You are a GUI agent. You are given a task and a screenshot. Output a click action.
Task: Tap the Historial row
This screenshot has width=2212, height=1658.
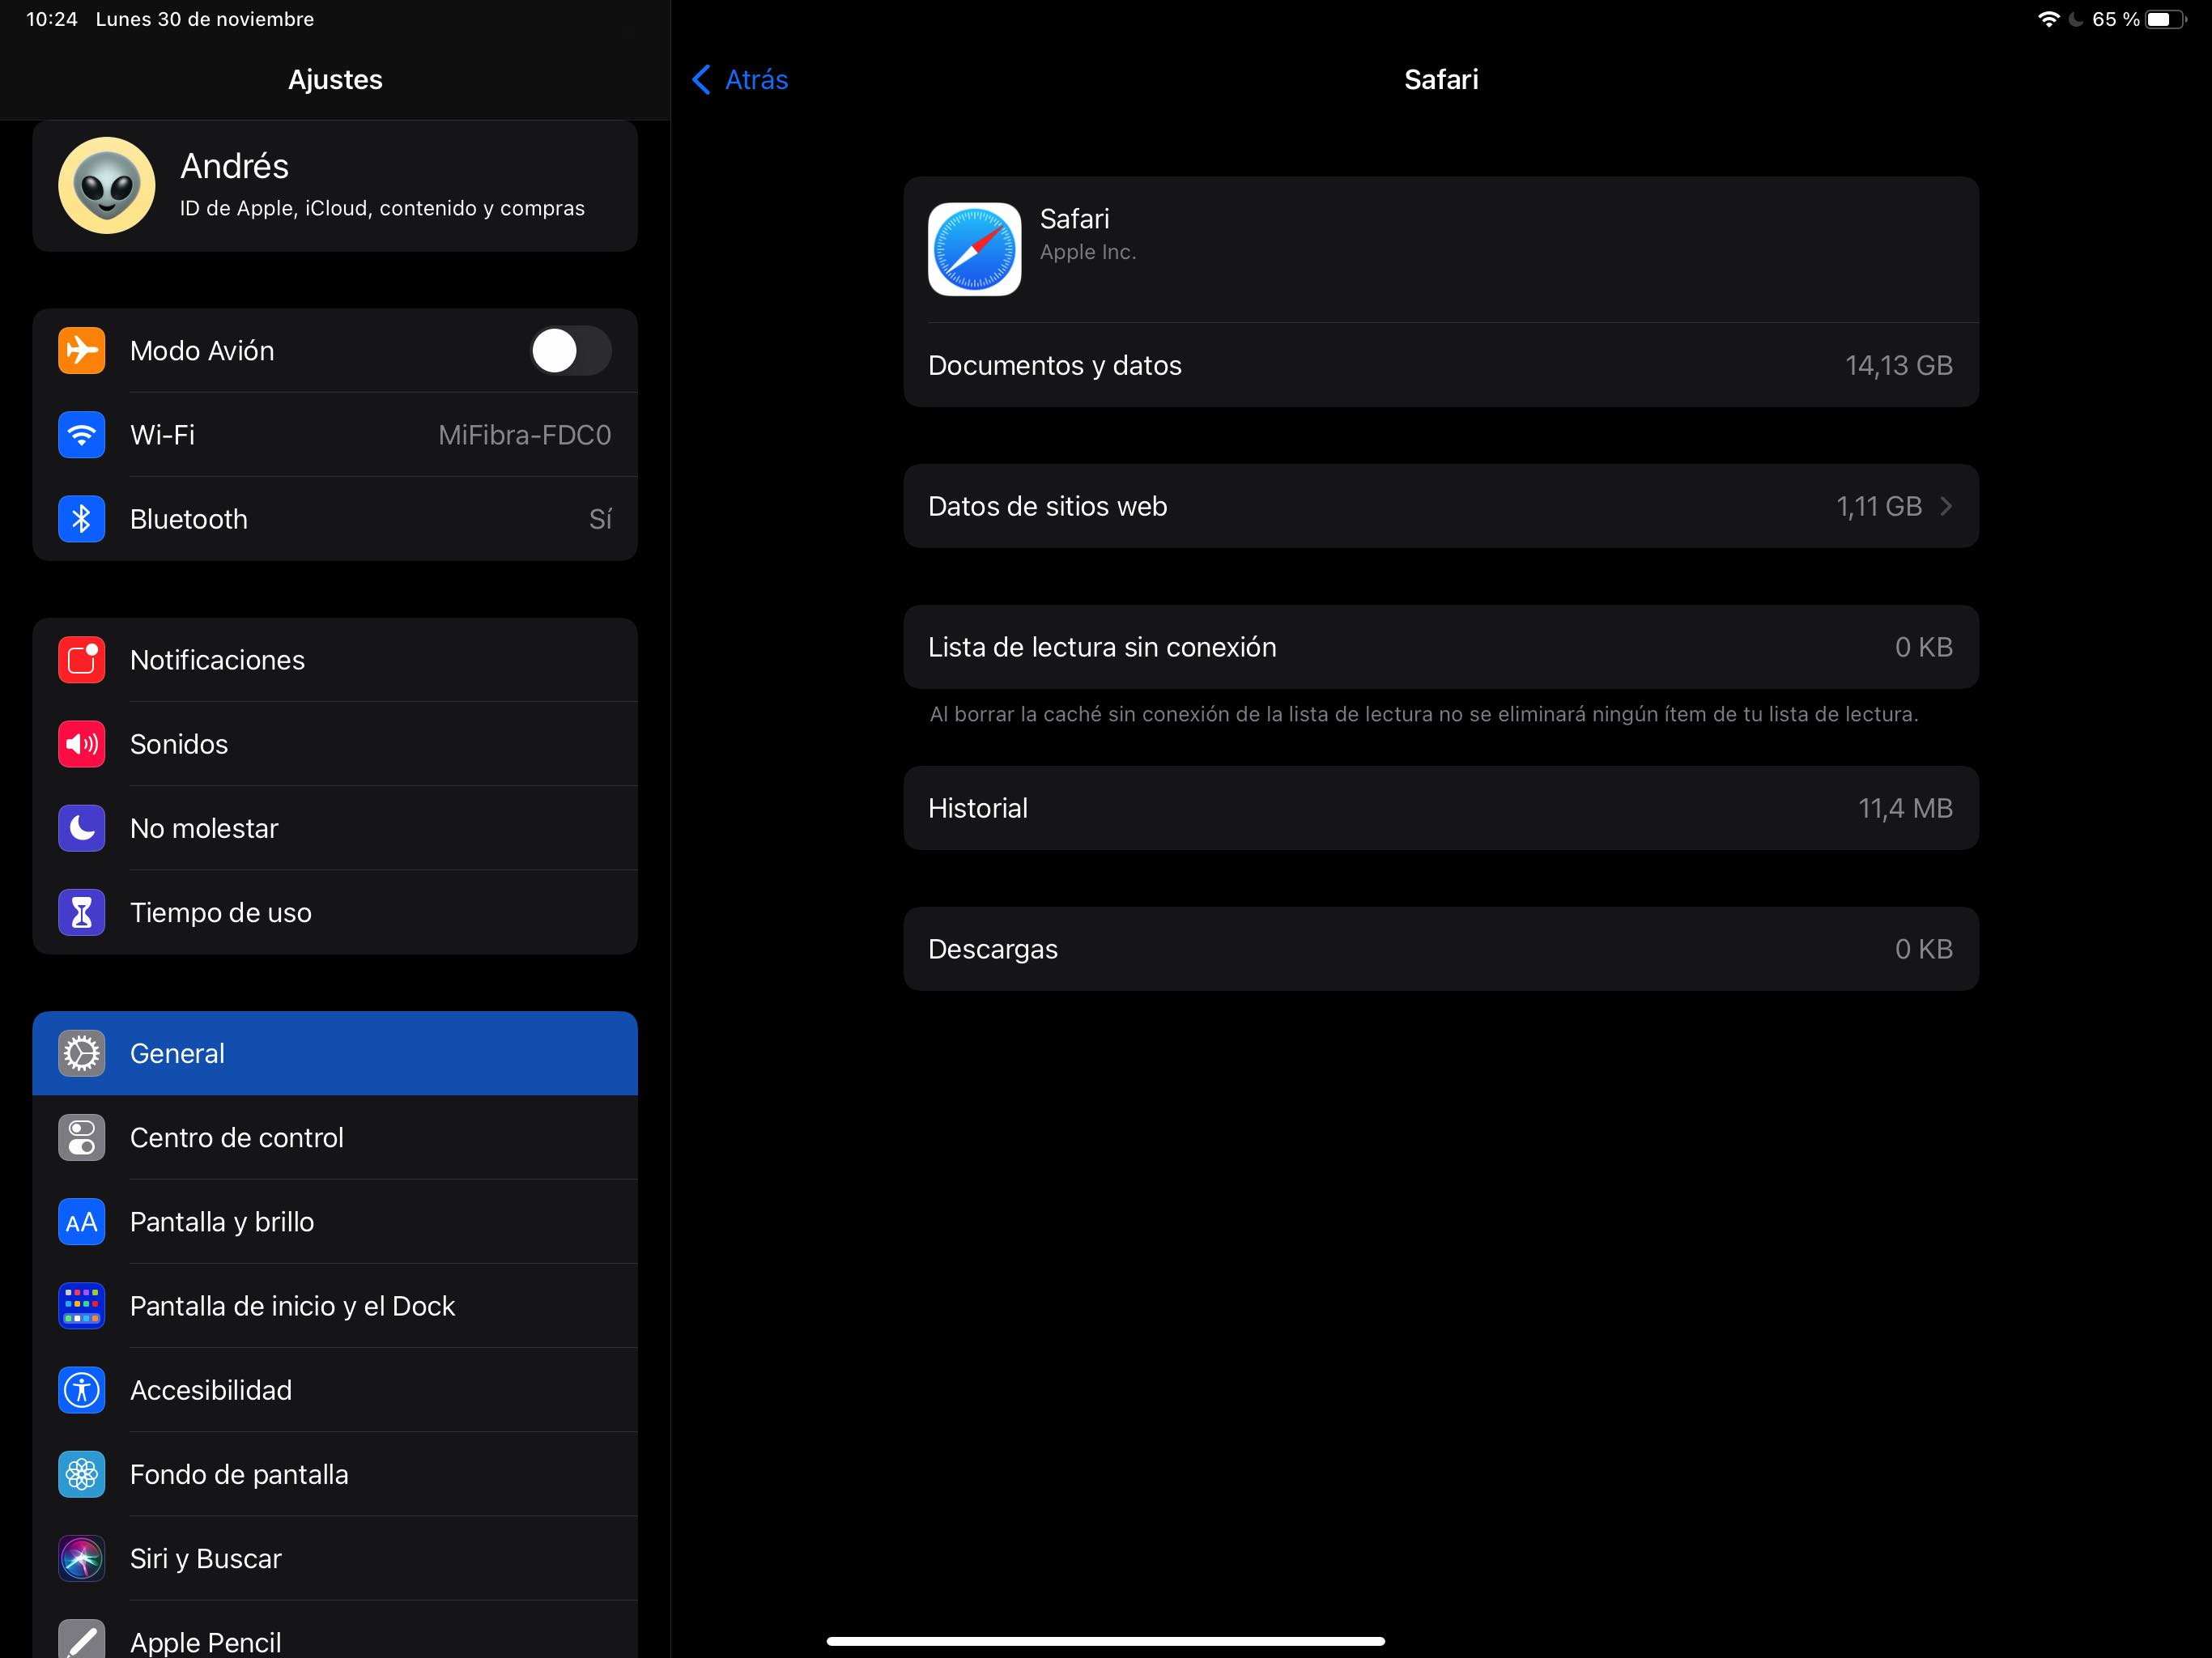1440,808
